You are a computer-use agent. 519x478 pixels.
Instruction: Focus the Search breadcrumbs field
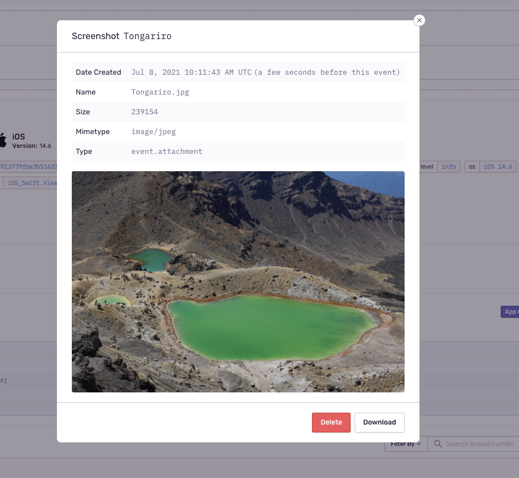click(x=473, y=444)
